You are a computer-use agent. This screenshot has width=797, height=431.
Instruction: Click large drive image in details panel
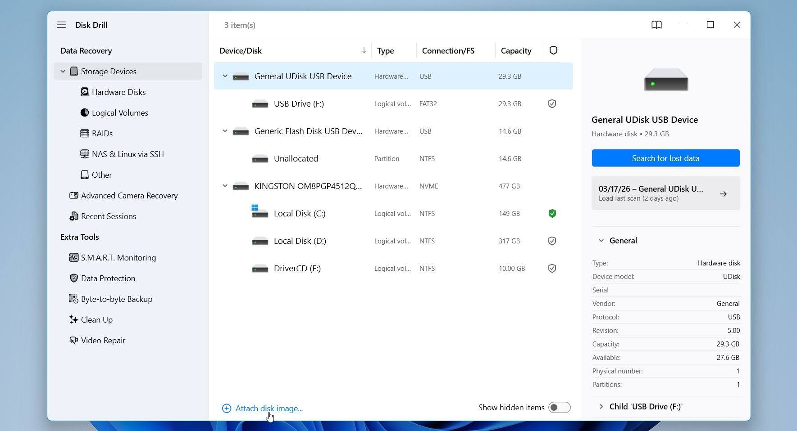(666, 80)
